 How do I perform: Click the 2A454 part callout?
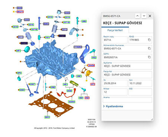[x=91, y=65]
